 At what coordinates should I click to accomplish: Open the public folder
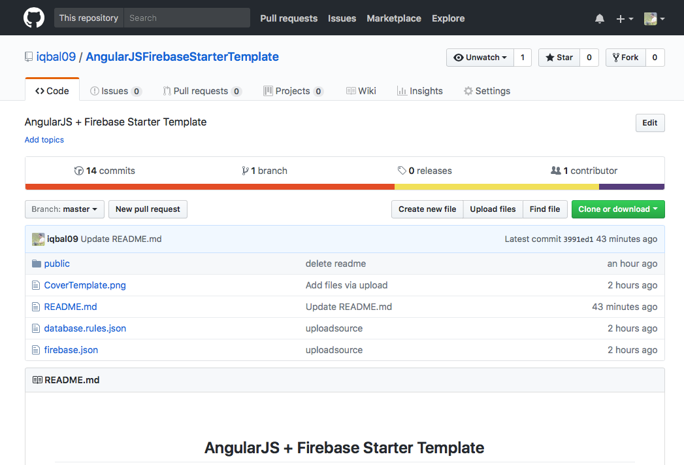[57, 264]
